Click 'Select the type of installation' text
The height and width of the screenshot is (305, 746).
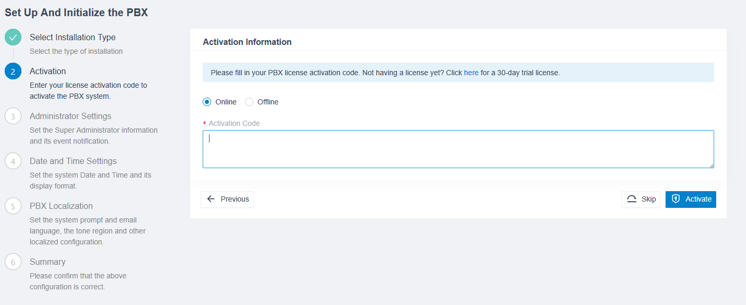(x=76, y=51)
